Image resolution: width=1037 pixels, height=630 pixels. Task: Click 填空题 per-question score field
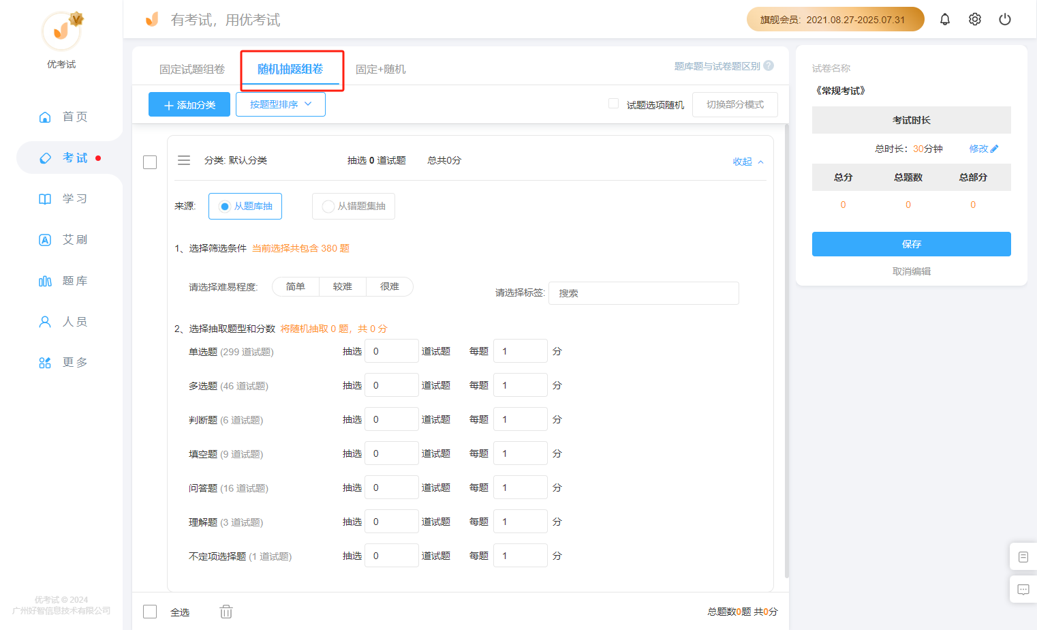click(x=521, y=453)
